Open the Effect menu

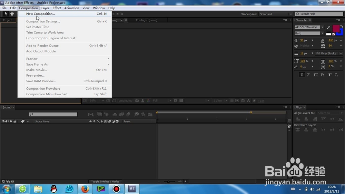[57, 8]
